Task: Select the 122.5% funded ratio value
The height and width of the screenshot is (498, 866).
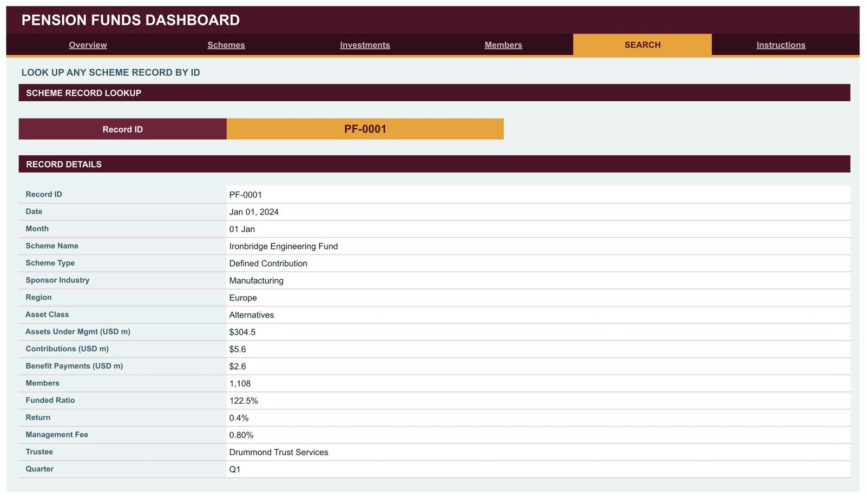Action: tap(244, 401)
